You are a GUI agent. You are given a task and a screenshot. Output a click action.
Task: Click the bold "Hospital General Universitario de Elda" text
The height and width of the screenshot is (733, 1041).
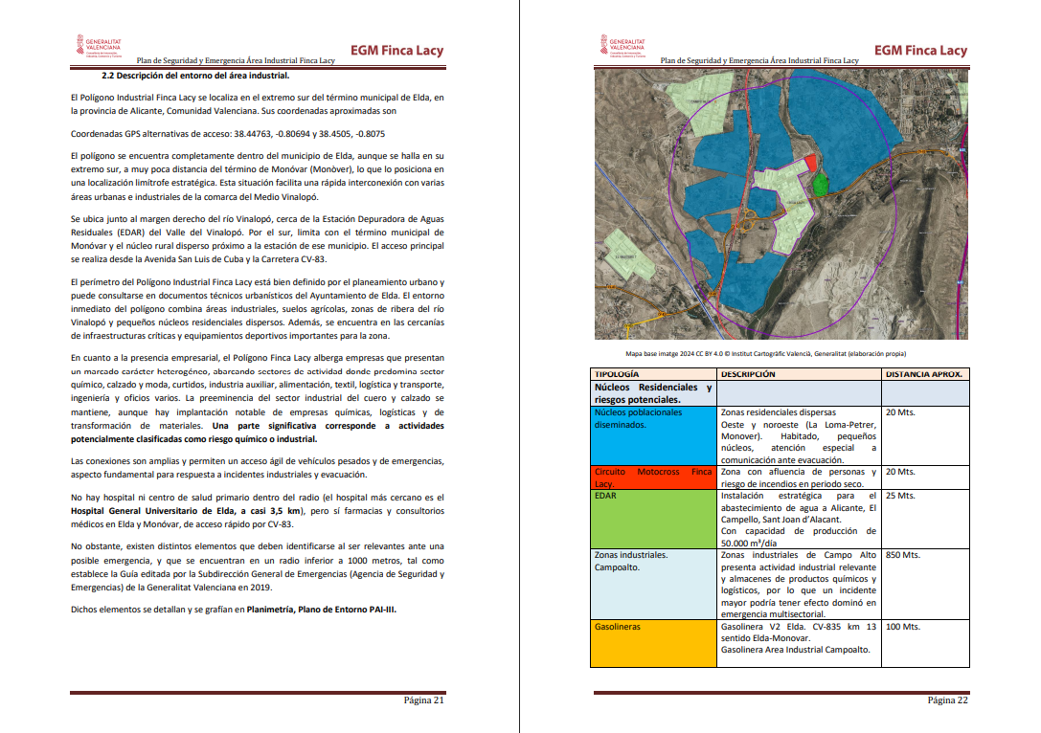tap(155, 511)
